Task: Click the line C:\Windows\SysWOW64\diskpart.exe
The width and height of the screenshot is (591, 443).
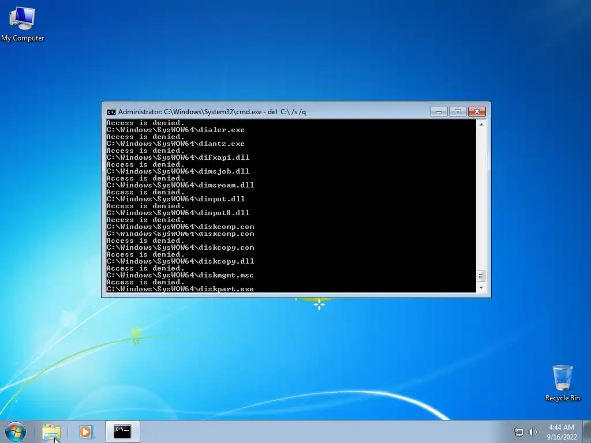Action: pos(180,289)
